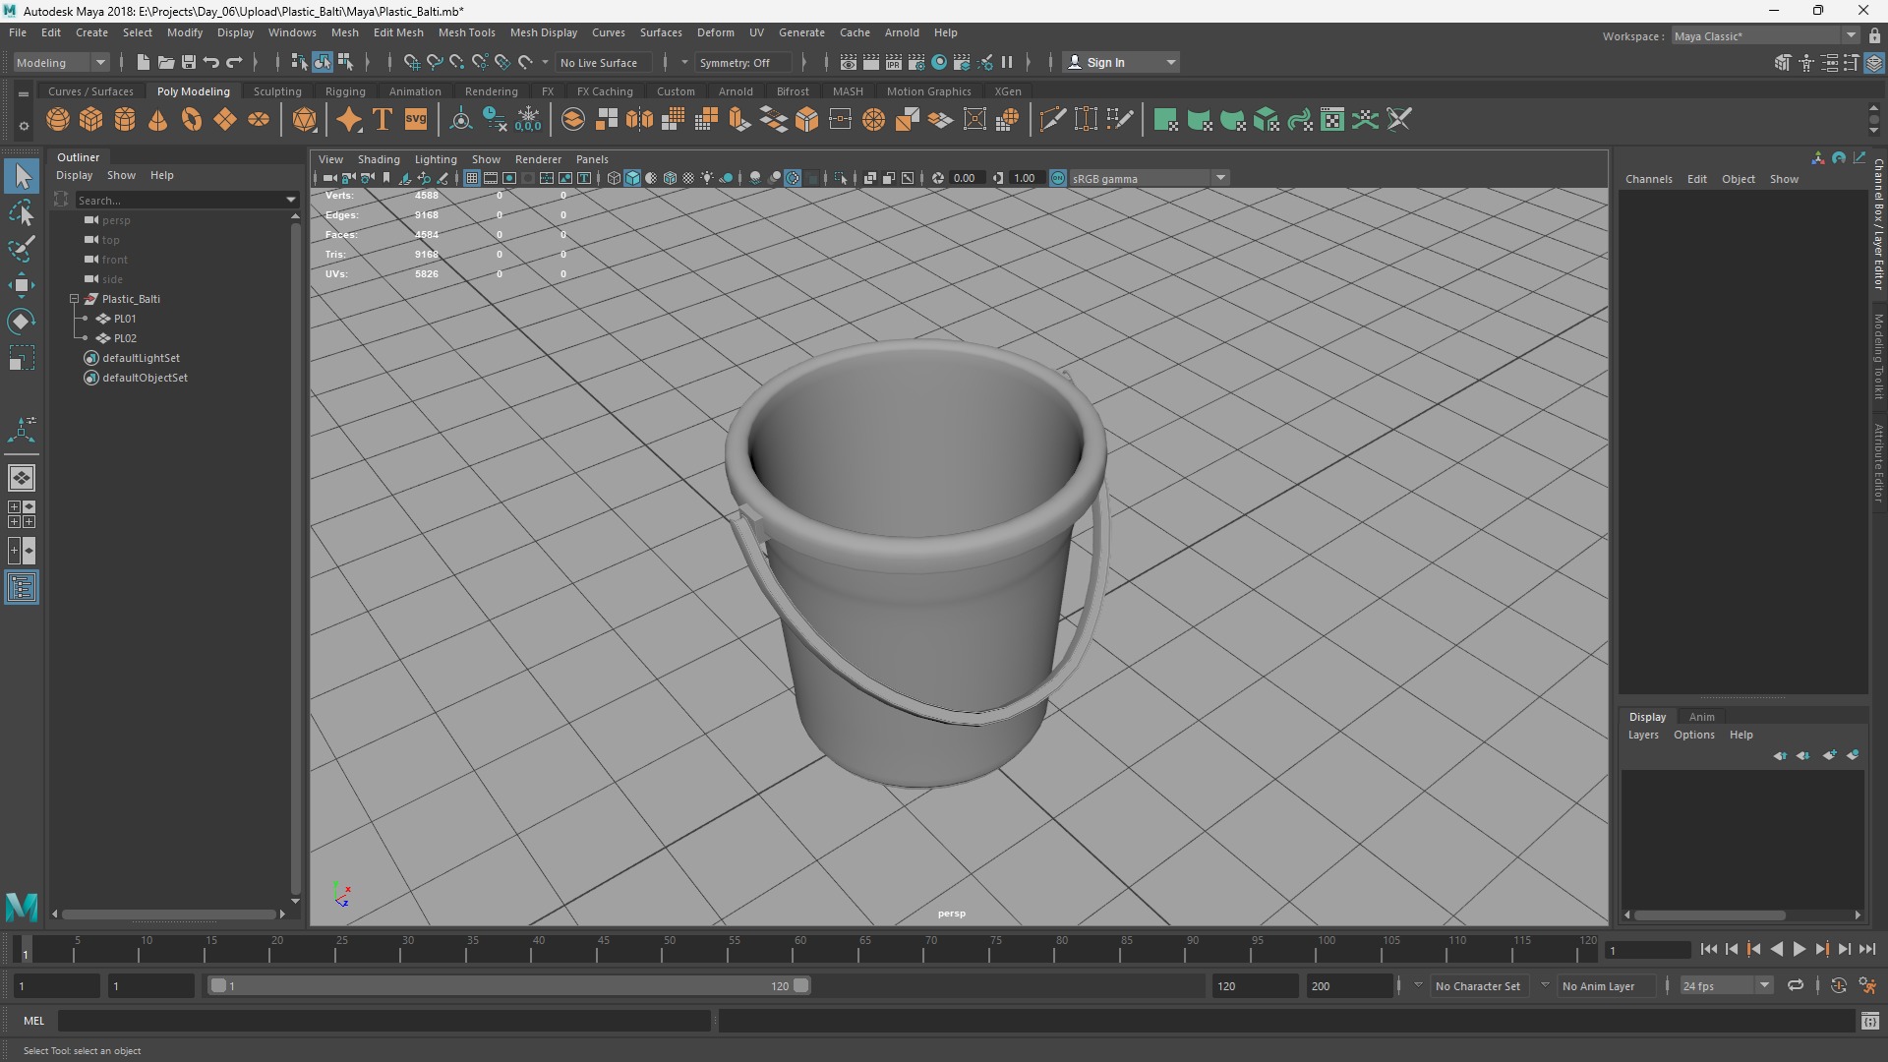This screenshot has height=1062, width=1888.
Task: Create a polygon plane from the shelf
Action: click(x=225, y=120)
